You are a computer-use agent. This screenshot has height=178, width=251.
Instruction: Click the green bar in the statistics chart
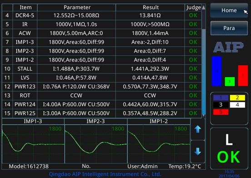pyautogui.click(x=230, y=81)
